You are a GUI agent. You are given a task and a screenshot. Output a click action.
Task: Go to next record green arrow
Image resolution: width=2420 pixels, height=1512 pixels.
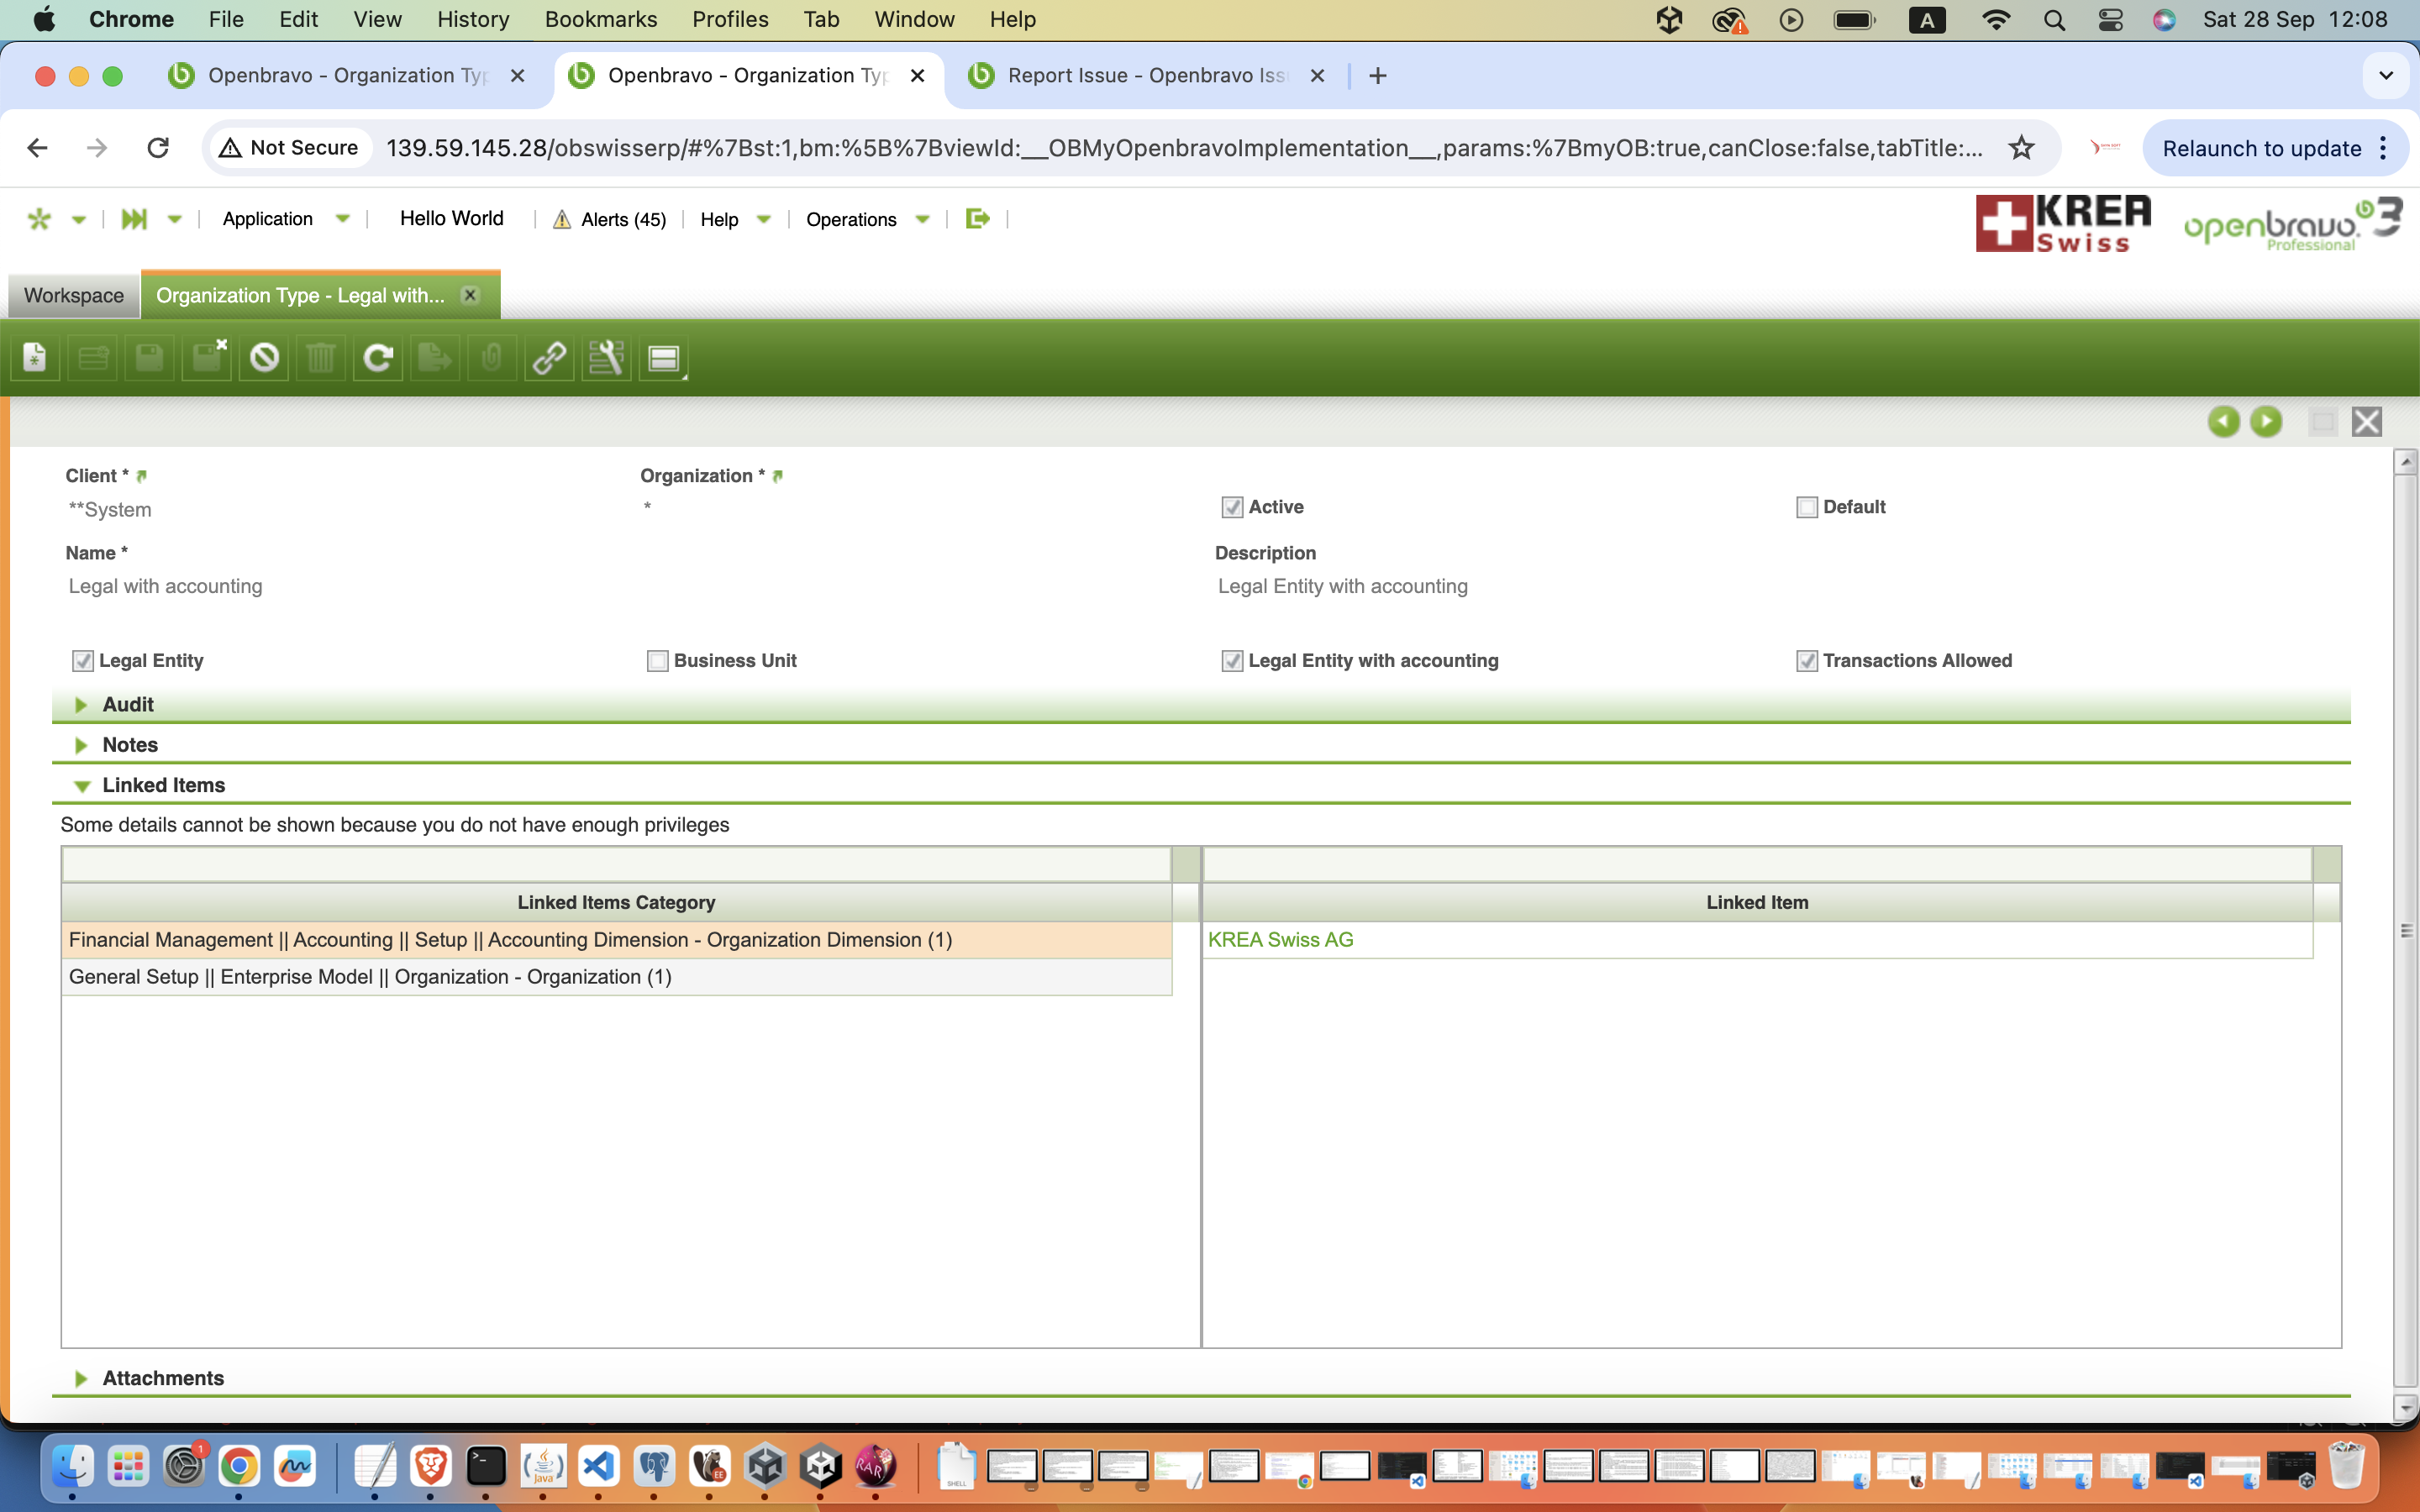2266,422
